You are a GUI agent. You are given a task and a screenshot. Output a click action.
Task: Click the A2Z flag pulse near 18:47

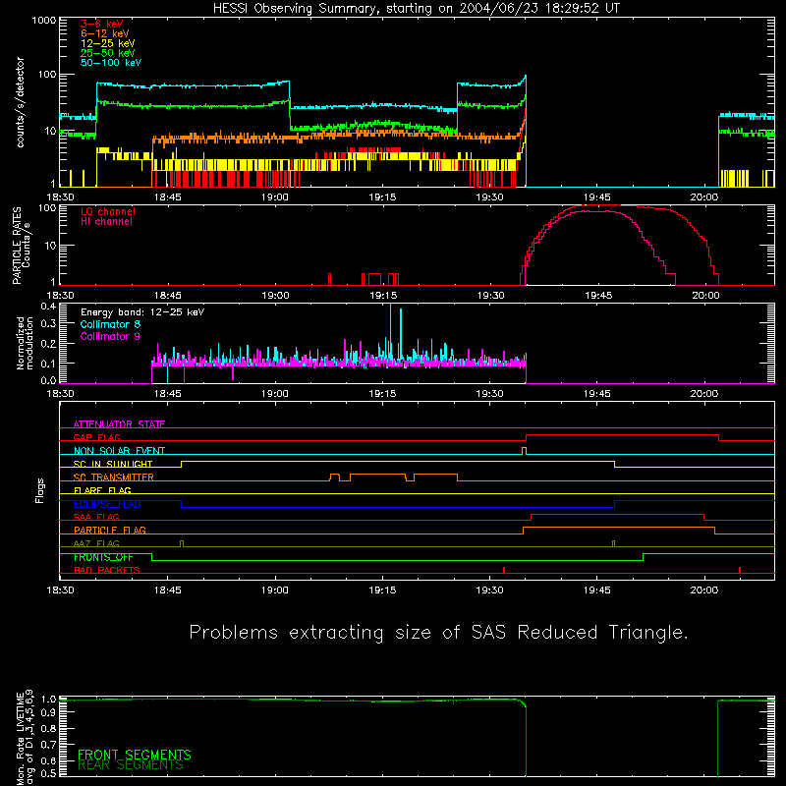(x=182, y=544)
